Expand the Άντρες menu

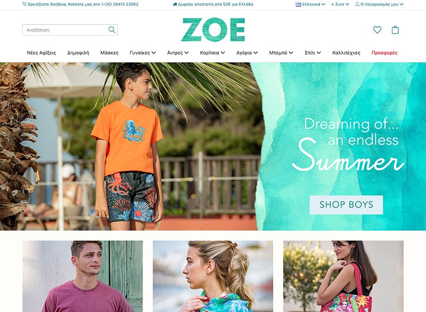coord(178,53)
